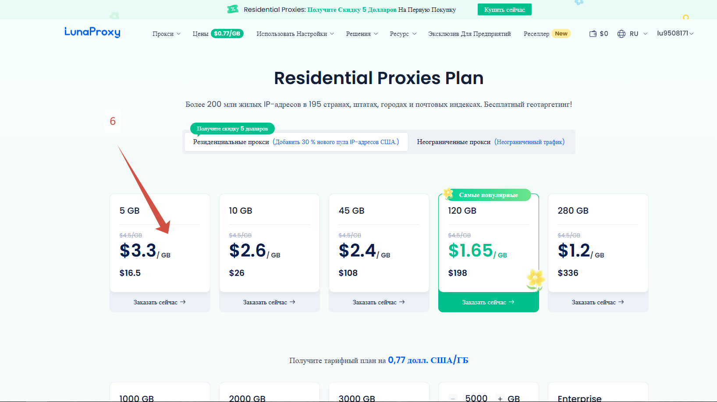Click the discount coupon icon in banner
This screenshot has width=717, height=402.
point(233,9)
